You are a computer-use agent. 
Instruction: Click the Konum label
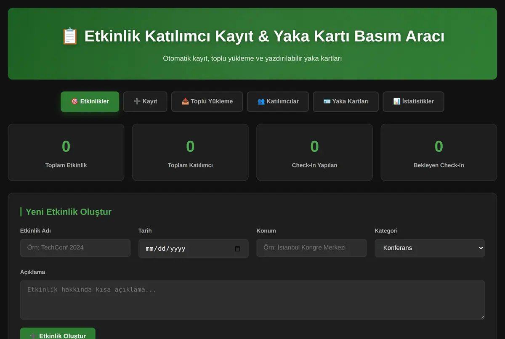(x=266, y=230)
